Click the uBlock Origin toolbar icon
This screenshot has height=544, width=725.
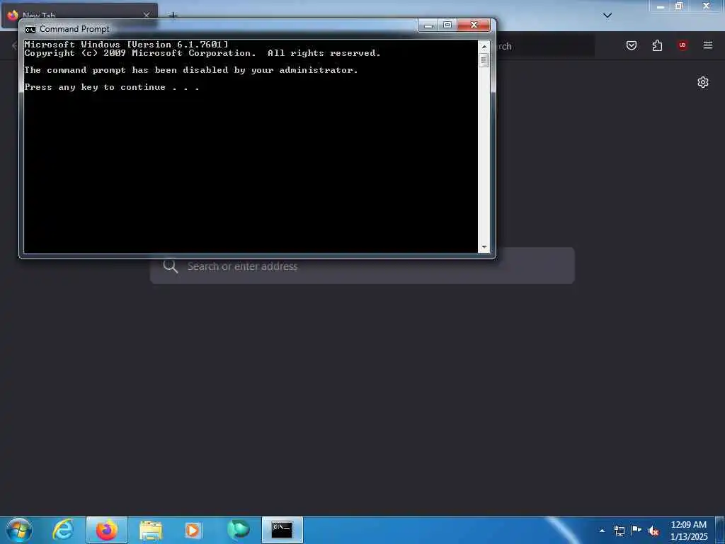683,45
